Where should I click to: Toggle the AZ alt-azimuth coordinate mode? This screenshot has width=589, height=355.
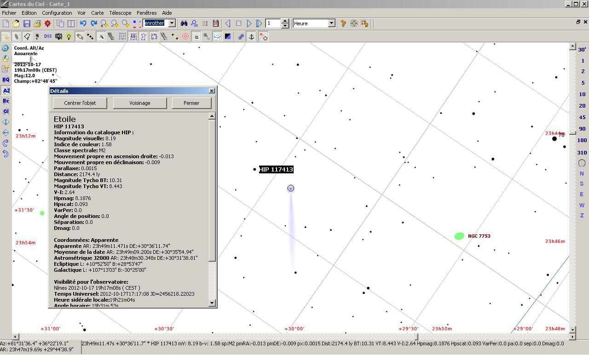(x=6, y=91)
